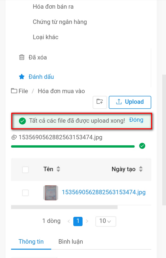Tick the select-all checkbox in table header
The height and width of the screenshot is (258, 166).
point(25,170)
